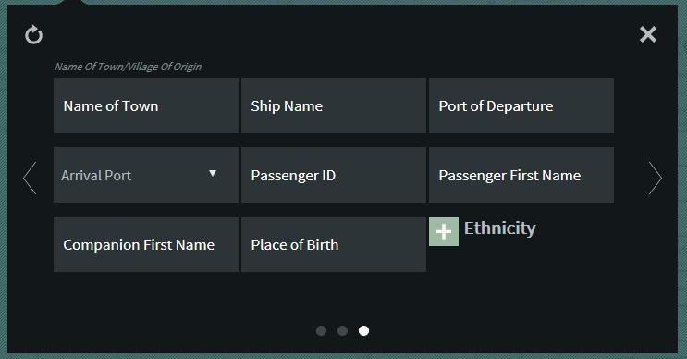
Task: Click the Passenger First Name field
Action: [521, 175]
